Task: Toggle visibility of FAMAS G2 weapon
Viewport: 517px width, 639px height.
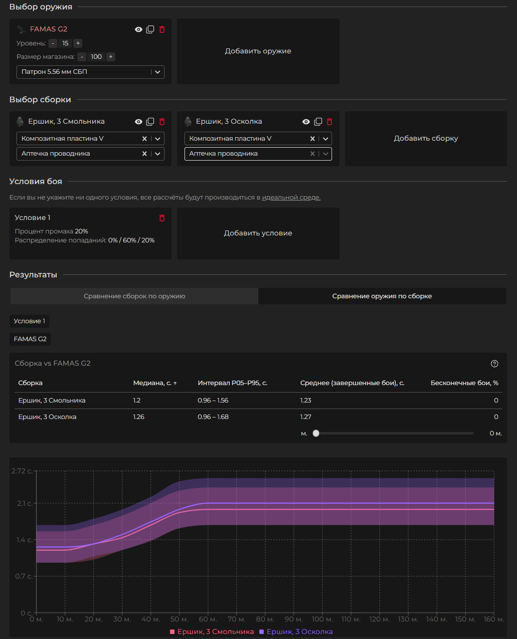Action: point(139,29)
